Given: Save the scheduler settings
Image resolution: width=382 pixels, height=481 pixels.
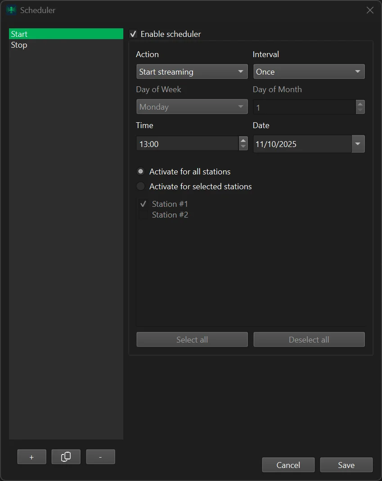Looking at the screenshot, I should [x=346, y=465].
